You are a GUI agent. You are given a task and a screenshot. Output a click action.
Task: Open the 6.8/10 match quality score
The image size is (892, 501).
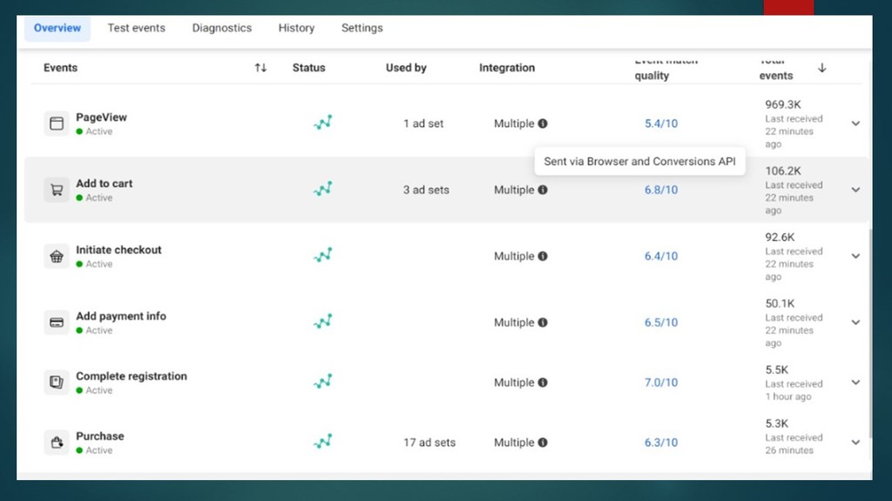[x=661, y=190]
